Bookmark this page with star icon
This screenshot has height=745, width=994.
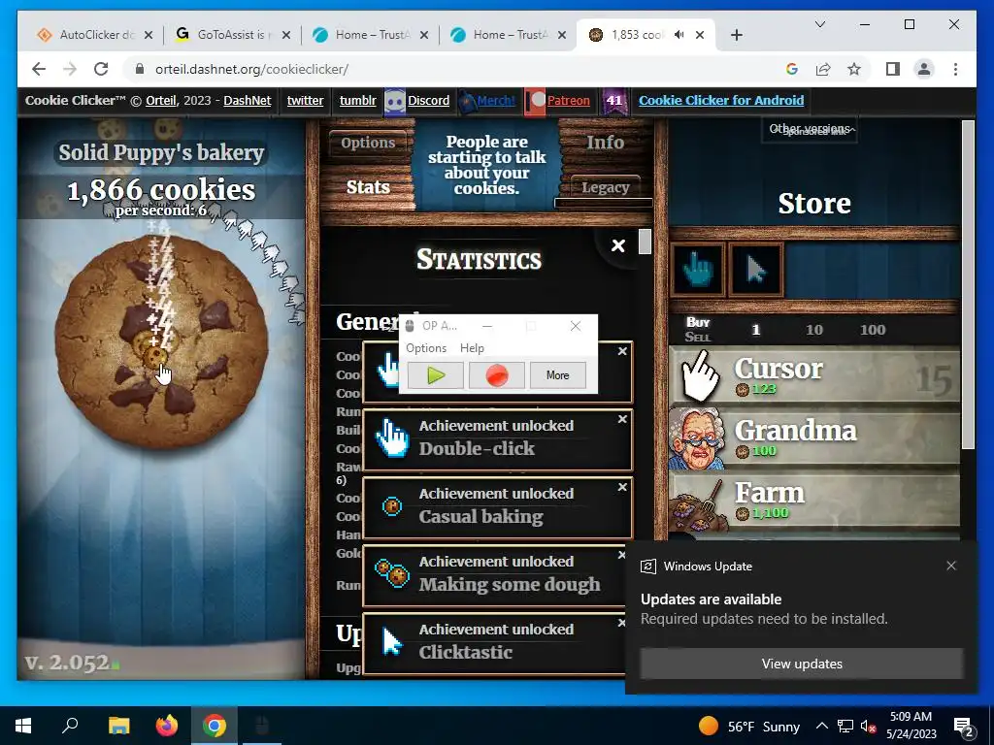point(854,69)
